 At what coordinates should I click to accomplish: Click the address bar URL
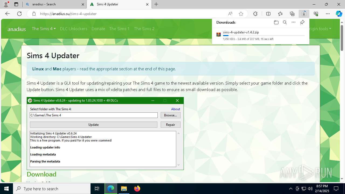click(x=68, y=14)
